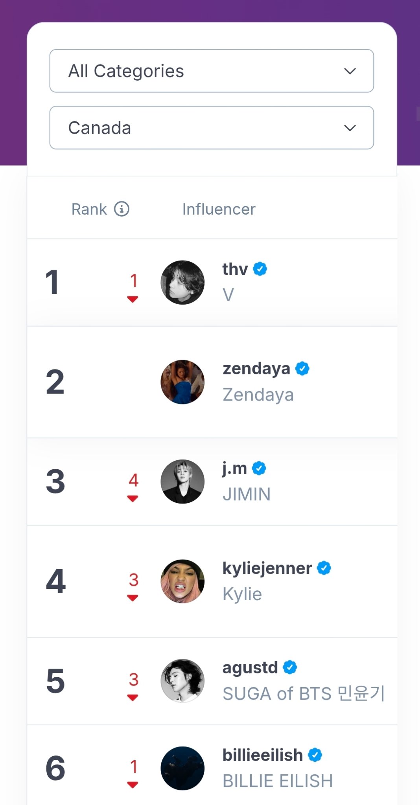Click the red down arrow for rank 3
Image resolution: width=420 pixels, height=805 pixels.
(133, 498)
